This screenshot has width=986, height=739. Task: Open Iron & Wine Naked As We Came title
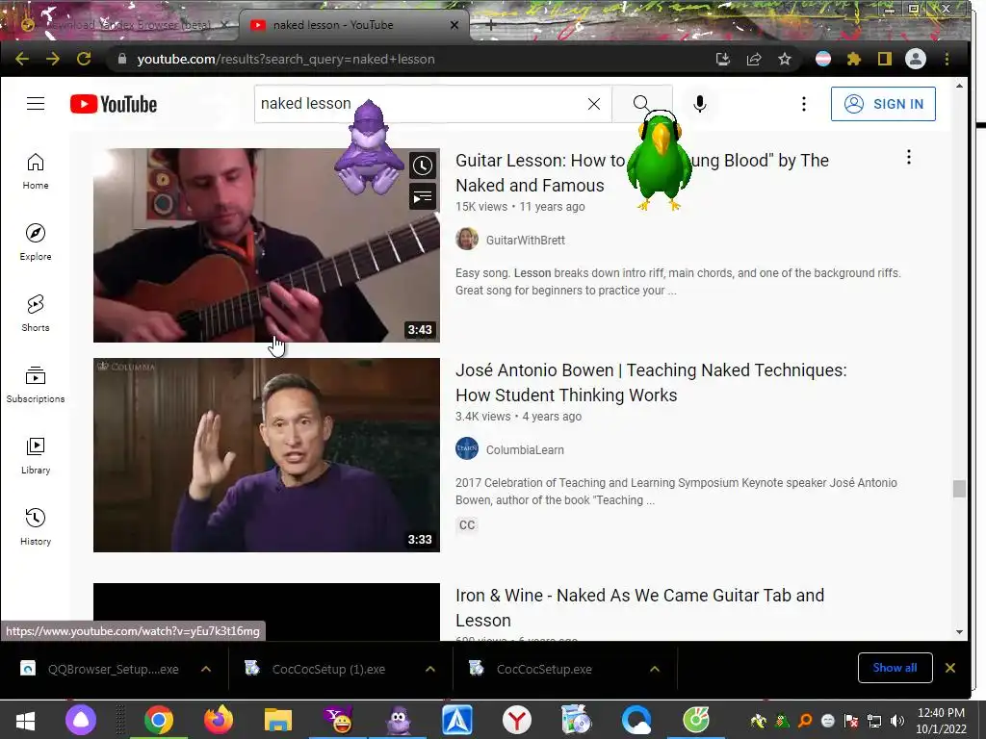point(639,608)
